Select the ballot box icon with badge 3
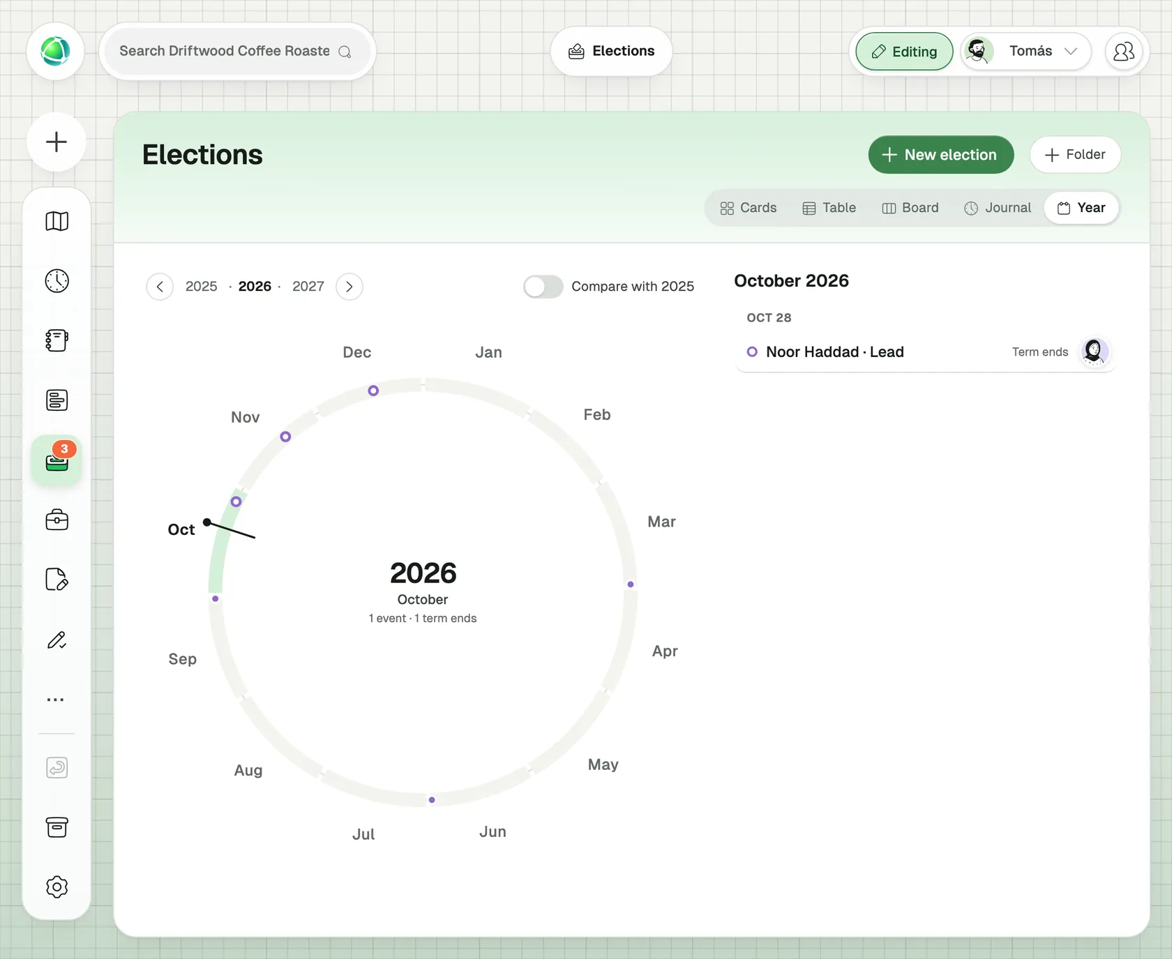The image size is (1172, 959). pos(57,460)
